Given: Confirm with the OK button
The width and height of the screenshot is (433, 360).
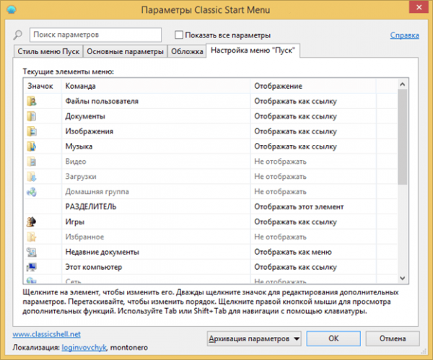Looking at the screenshot, I should pyautogui.click(x=333, y=338).
